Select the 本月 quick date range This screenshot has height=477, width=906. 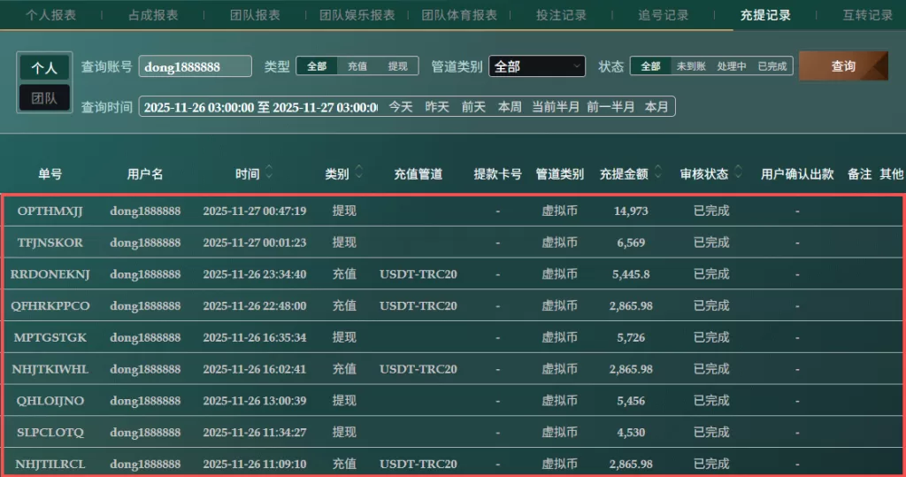tap(656, 106)
